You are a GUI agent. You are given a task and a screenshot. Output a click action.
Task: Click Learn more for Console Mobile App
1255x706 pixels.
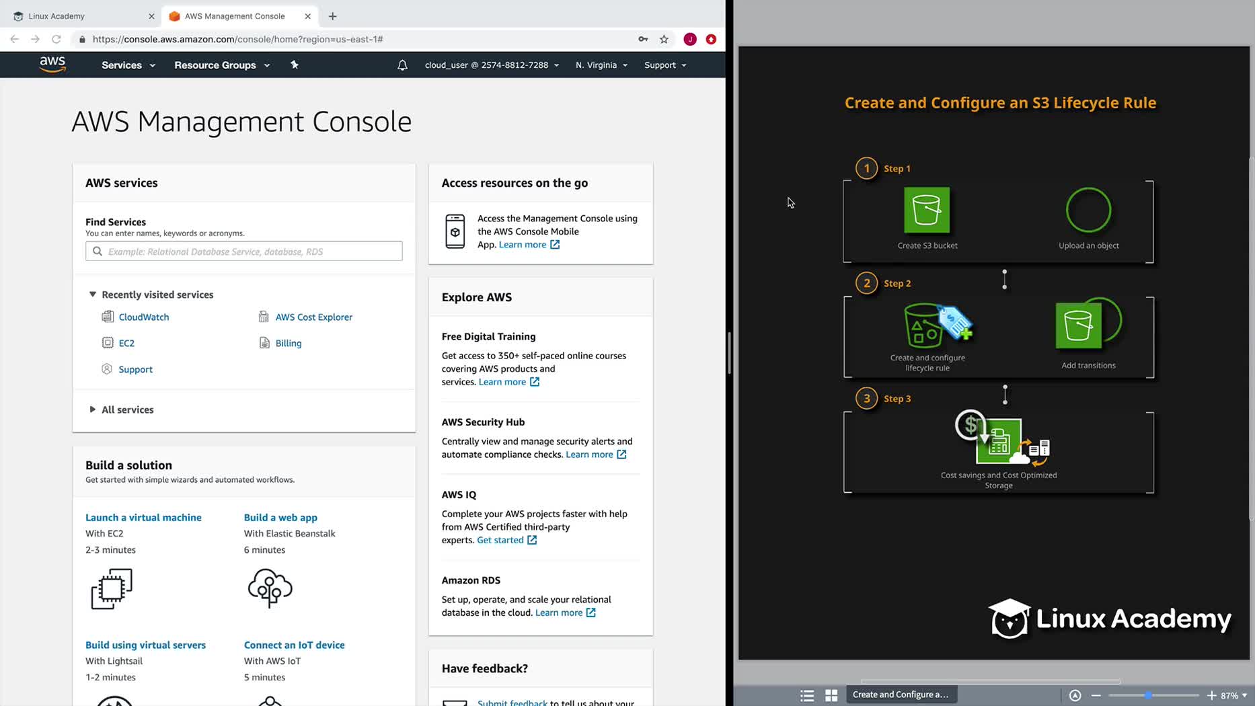pyautogui.click(x=529, y=244)
